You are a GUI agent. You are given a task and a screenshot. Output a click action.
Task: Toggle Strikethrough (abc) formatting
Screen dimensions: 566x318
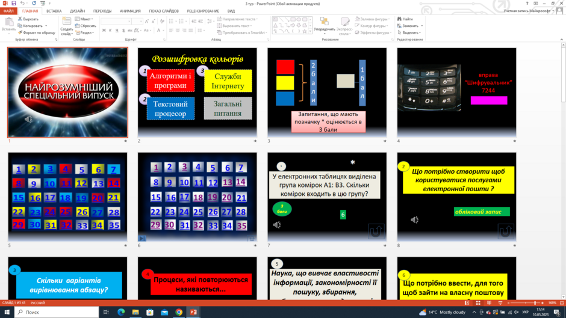pyautogui.click(x=130, y=31)
